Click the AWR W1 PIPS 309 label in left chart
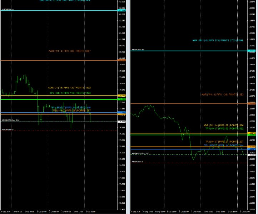 69,51
